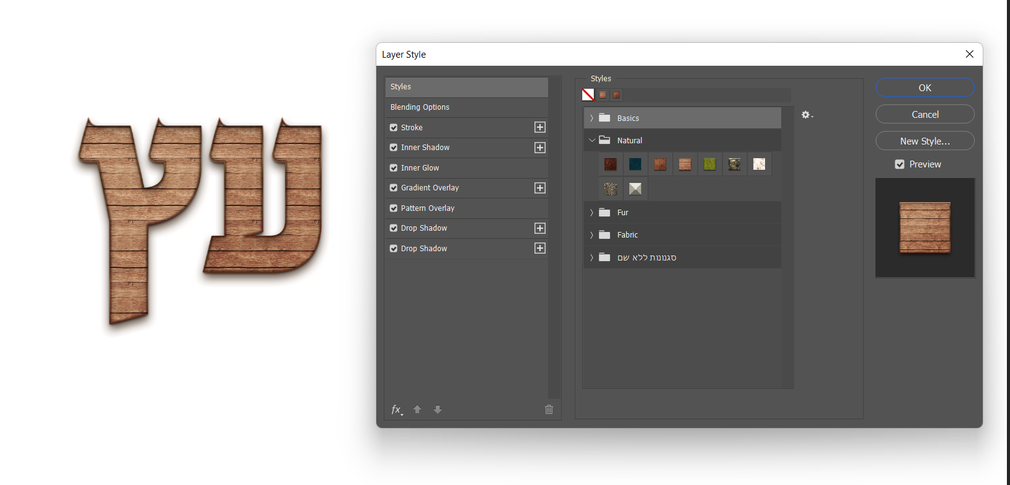1010x485 pixels.
Task: Open the fx add-effect menu
Action: 397,409
